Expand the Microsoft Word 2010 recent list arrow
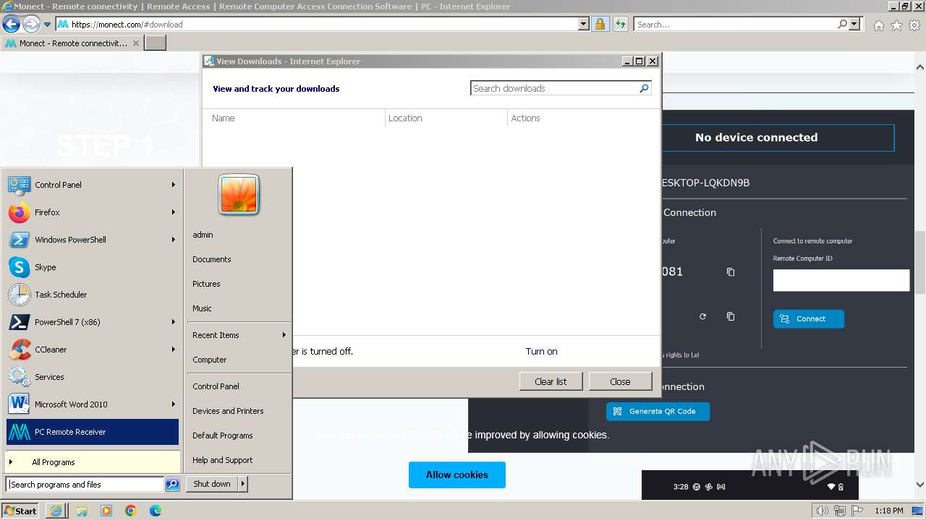The width and height of the screenshot is (926, 520). click(x=173, y=404)
